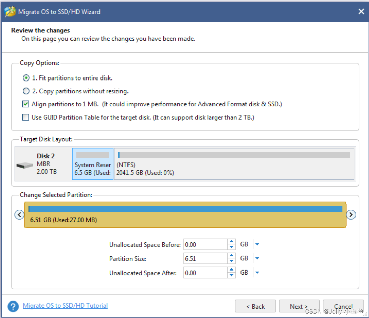This screenshot has width=369, height=318.
Task: Select the System Reserved partition block
Action: click(x=92, y=164)
